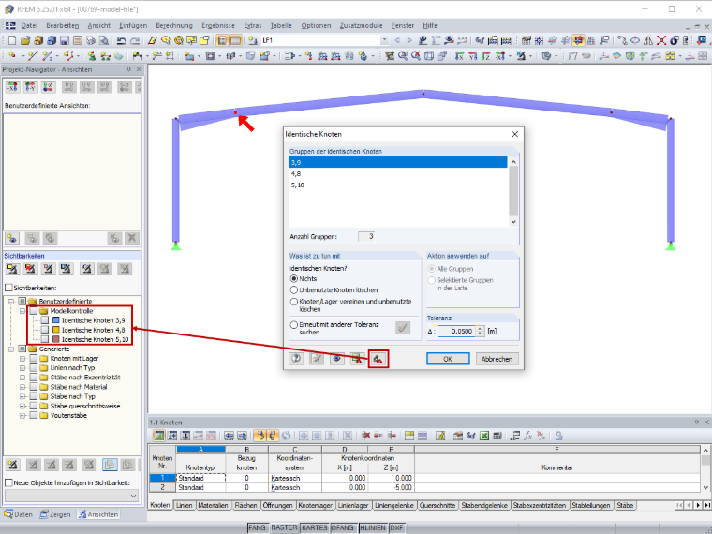Expand the Linien nach Typ folder
This screenshot has height=534, width=712.
22,368
